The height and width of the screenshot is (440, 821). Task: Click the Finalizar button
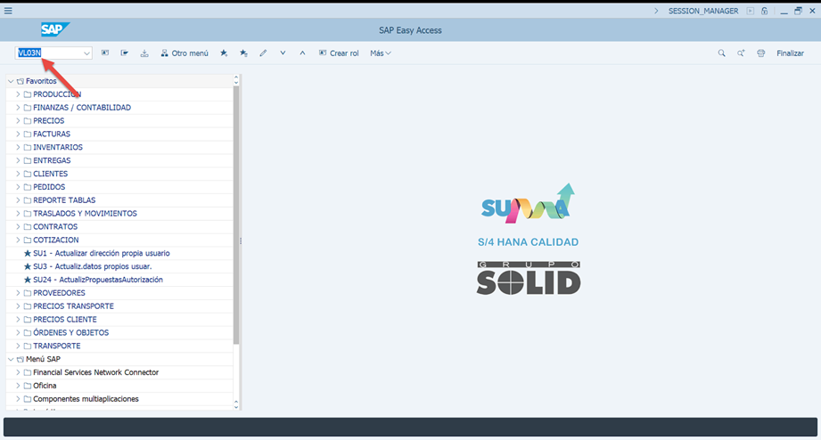click(790, 53)
